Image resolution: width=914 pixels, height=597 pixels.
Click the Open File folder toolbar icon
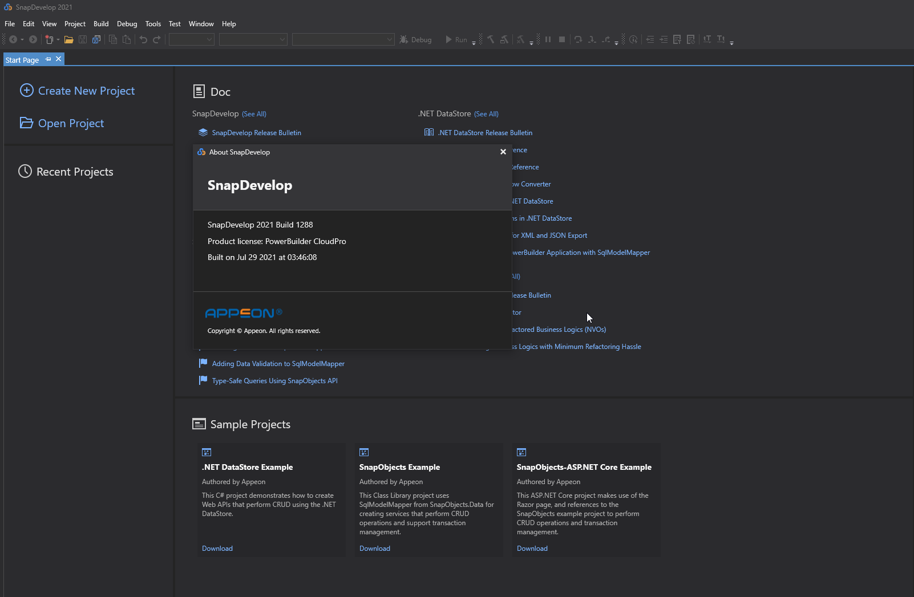pos(68,39)
